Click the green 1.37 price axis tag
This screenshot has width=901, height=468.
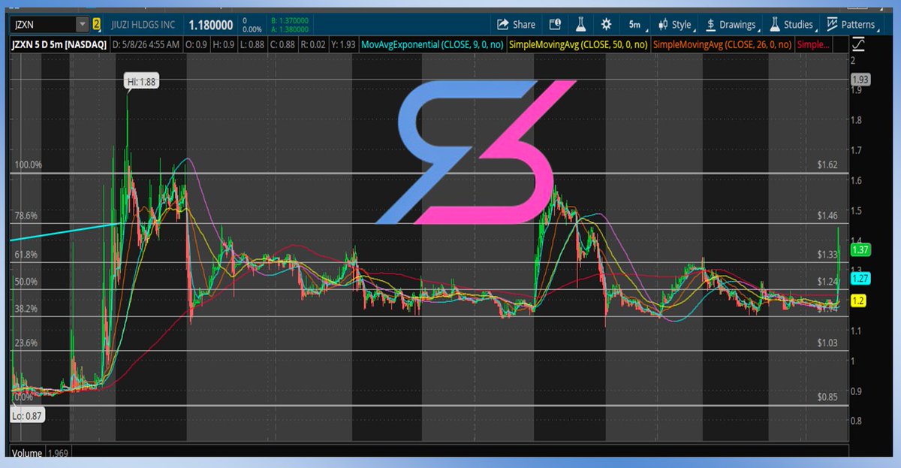(860, 249)
